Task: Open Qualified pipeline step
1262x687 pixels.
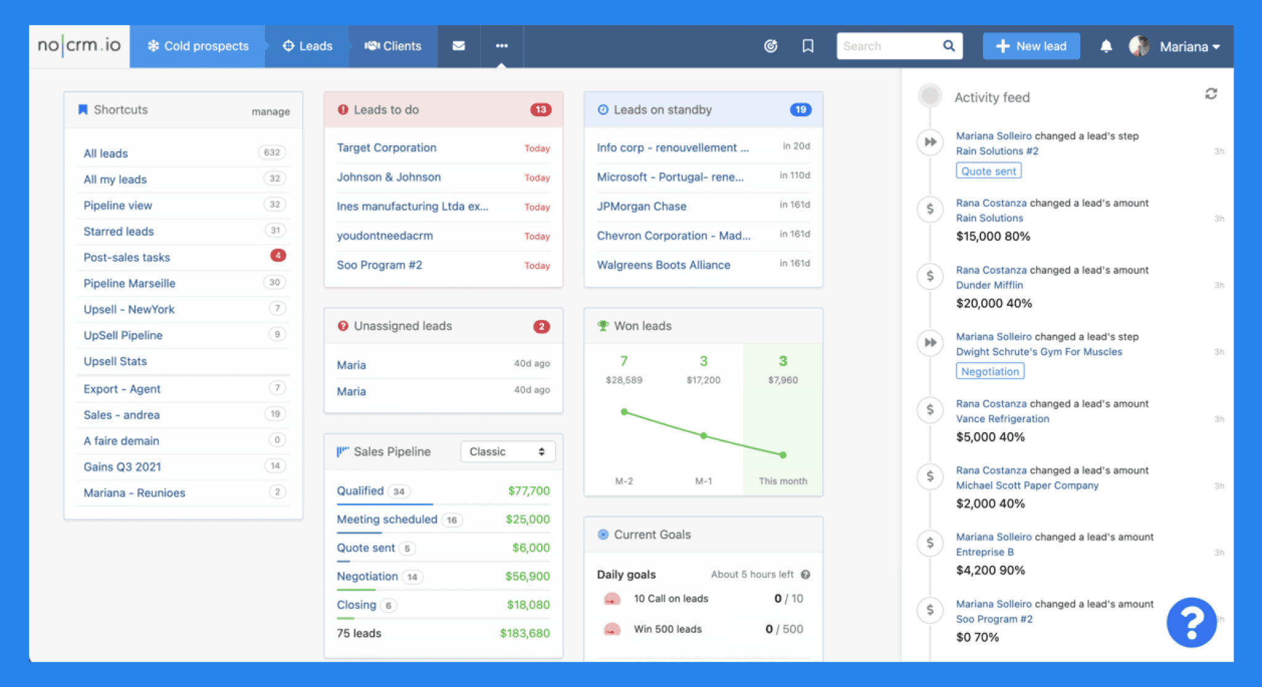Action: (360, 491)
